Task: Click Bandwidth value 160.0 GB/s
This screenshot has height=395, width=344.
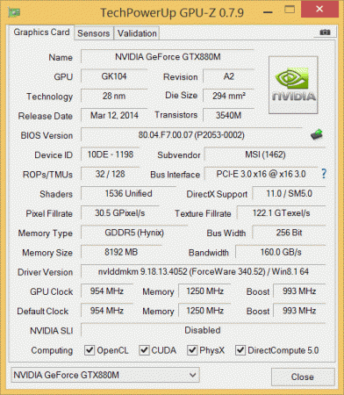Action: tap(281, 252)
